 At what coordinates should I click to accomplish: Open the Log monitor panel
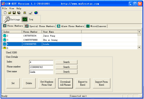coord(28,19)
